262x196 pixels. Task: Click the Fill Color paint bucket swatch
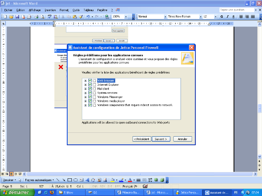(x=113, y=180)
